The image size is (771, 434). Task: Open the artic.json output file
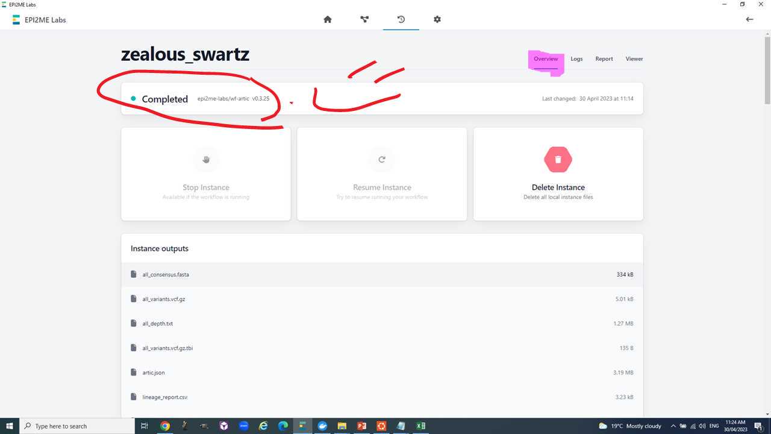click(x=154, y=373)
